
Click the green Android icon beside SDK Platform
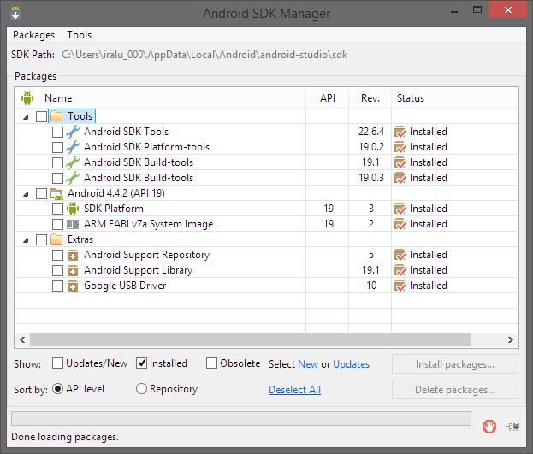click(73, 209)
